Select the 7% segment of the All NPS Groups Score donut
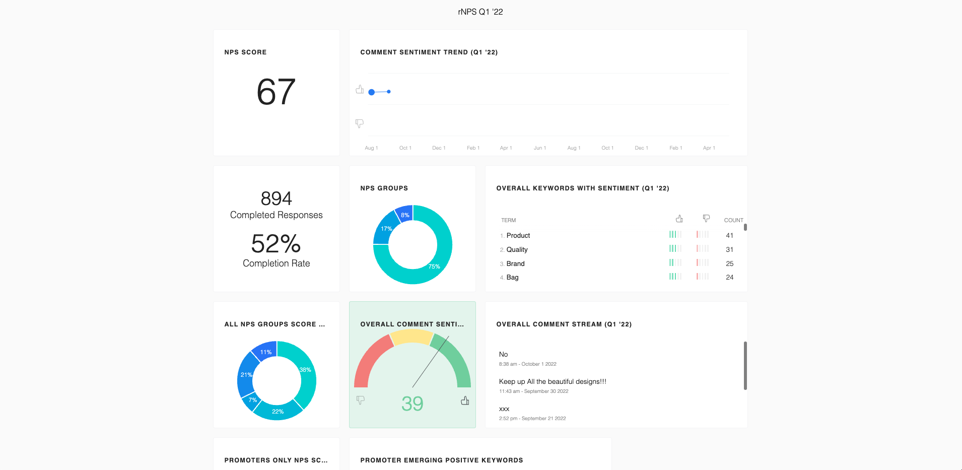This screenshot has height=470, width=962. (252, 400)
